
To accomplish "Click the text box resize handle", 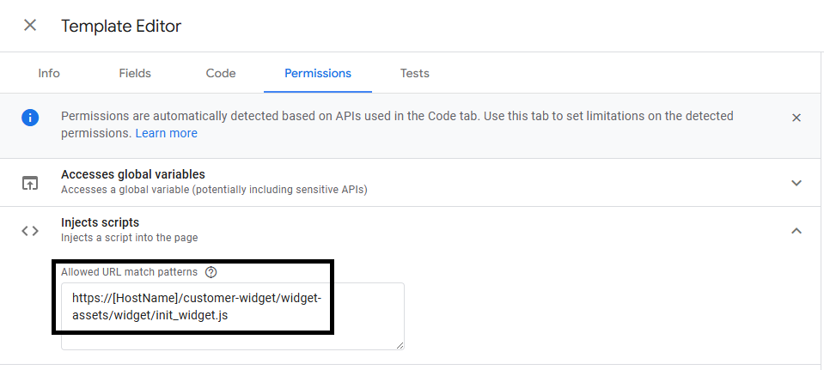I will click(x=400, y=344).
